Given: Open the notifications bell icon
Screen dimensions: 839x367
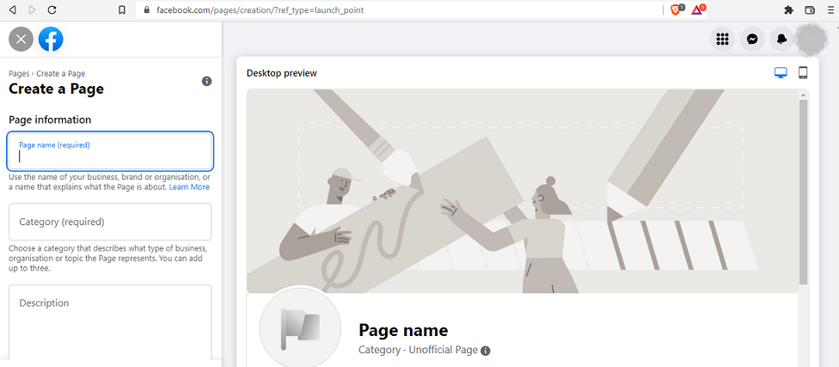Looking at the screenshot, I should point(781,39).
